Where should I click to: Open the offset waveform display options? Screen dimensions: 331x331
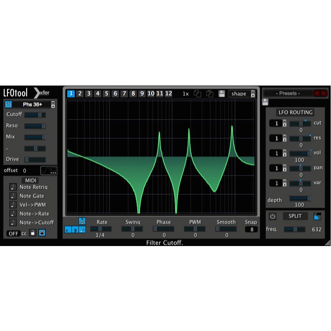click(x=49, y=171)
